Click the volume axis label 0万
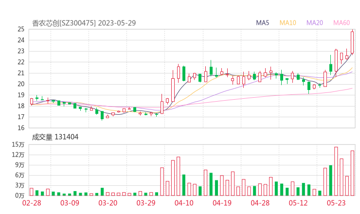 pyautogui.click(x=20, y=196)
